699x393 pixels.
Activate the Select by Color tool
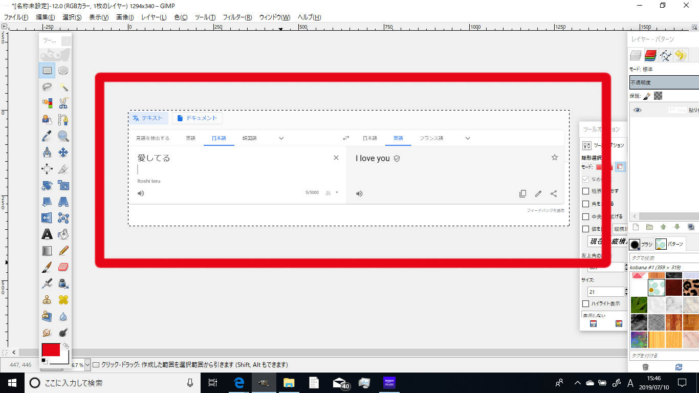[47, 103]
